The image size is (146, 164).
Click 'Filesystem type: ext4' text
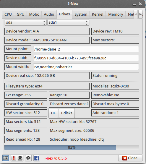[24, 86]
